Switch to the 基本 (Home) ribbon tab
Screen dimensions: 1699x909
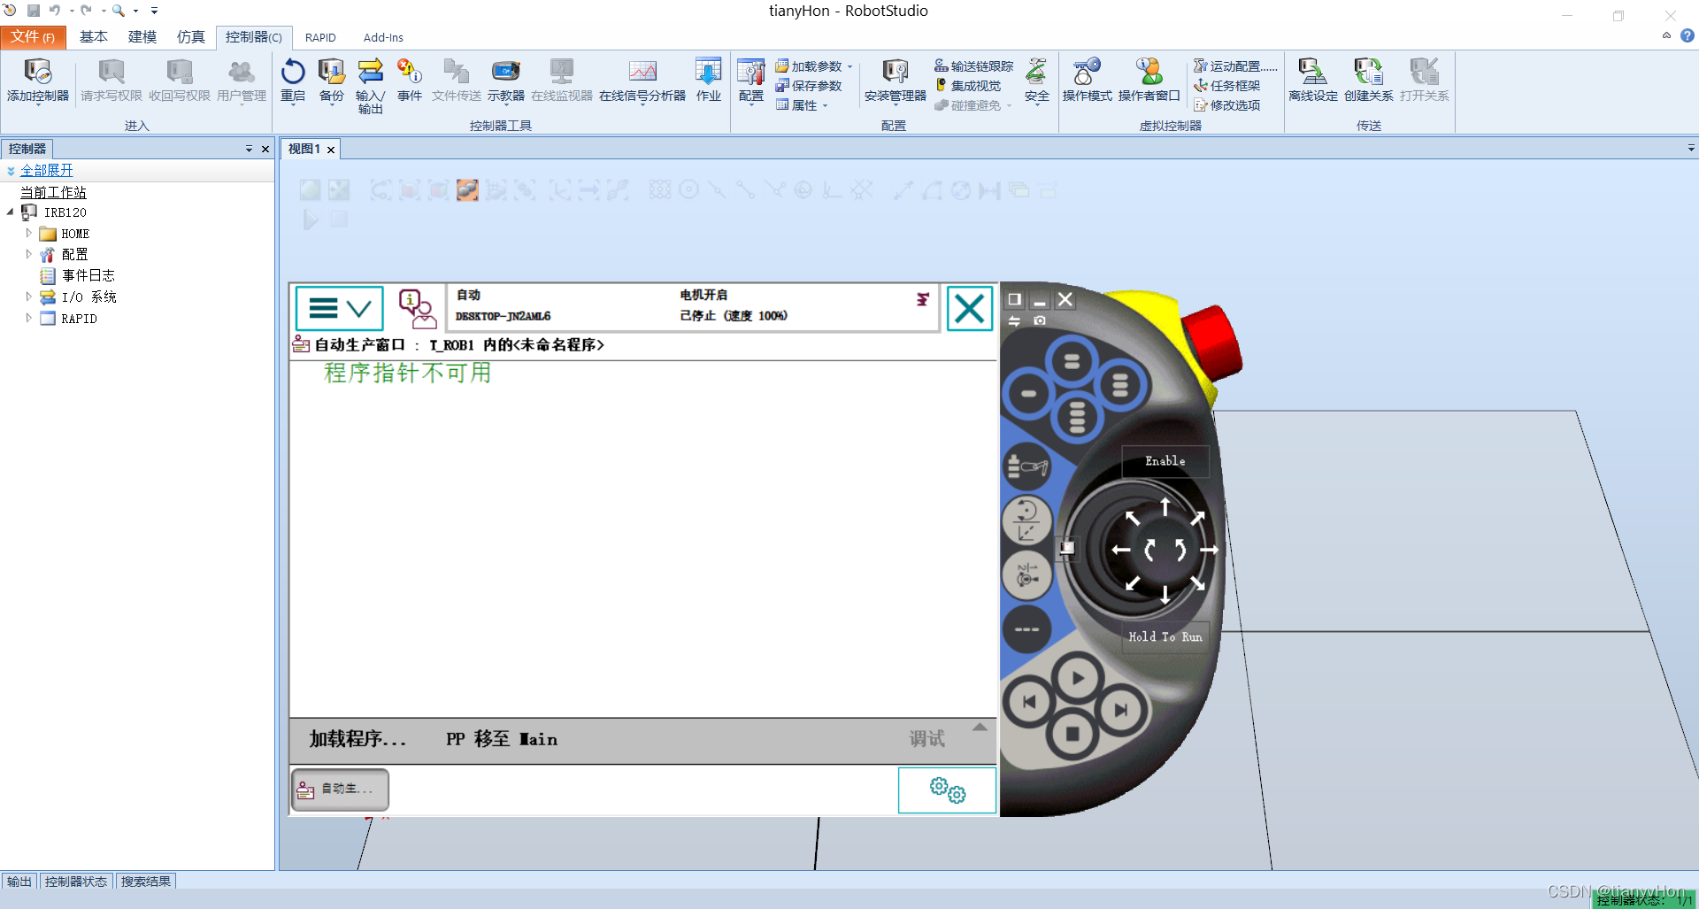[93, 37]
